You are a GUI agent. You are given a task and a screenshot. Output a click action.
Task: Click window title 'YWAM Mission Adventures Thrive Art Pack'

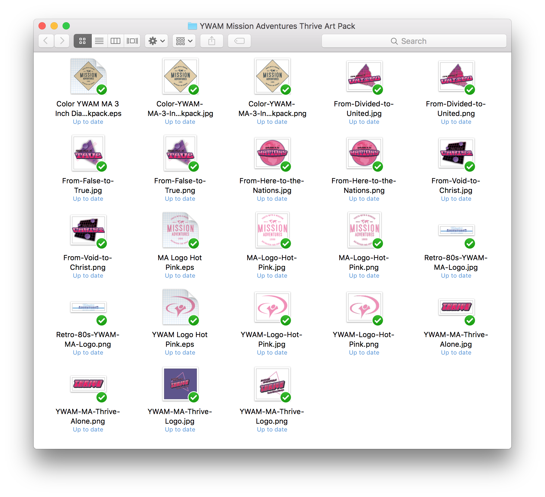(277, 26)
